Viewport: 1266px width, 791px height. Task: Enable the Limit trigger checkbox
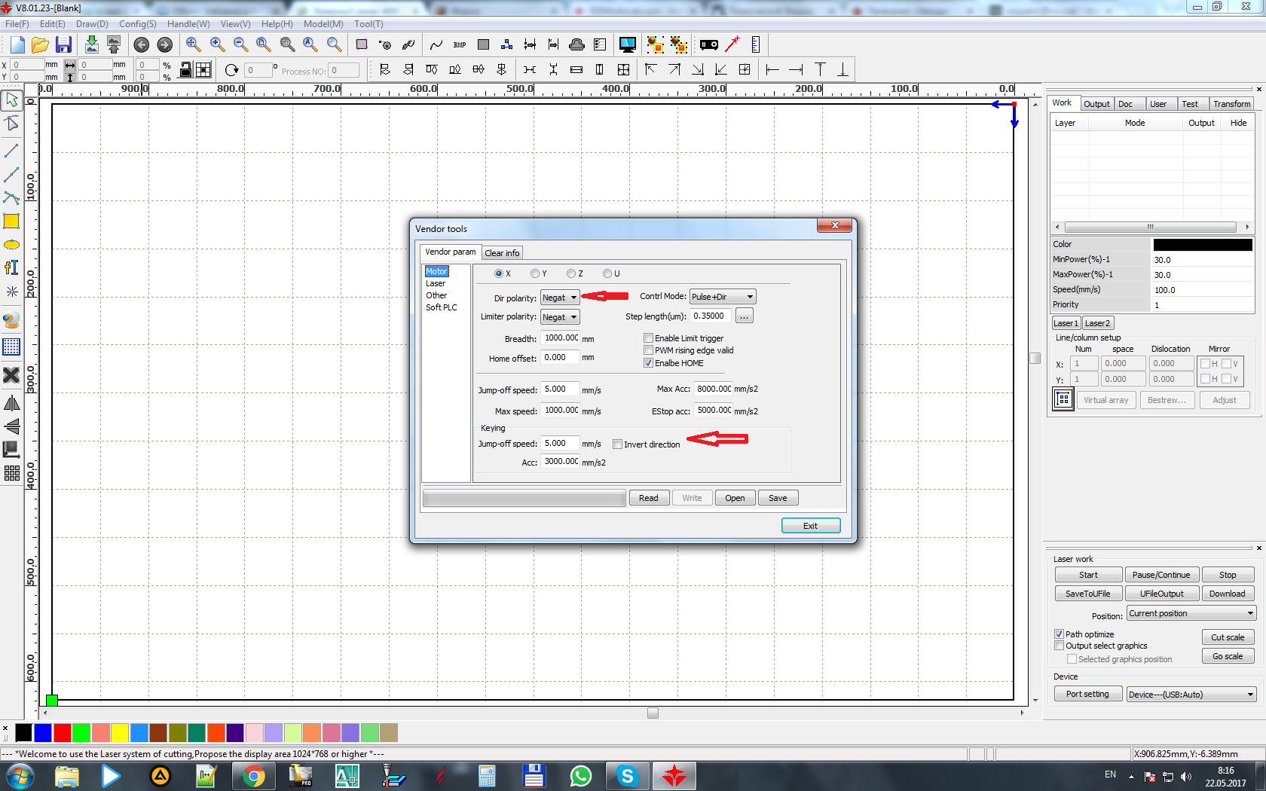point(648,338)
